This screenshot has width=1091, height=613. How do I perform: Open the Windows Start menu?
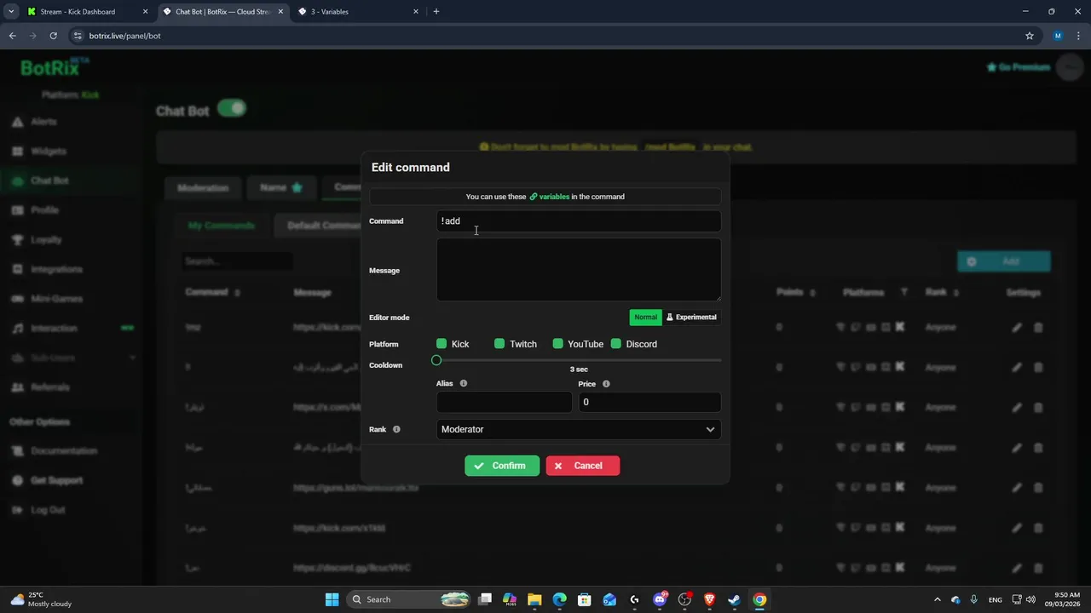coord(332,599)
